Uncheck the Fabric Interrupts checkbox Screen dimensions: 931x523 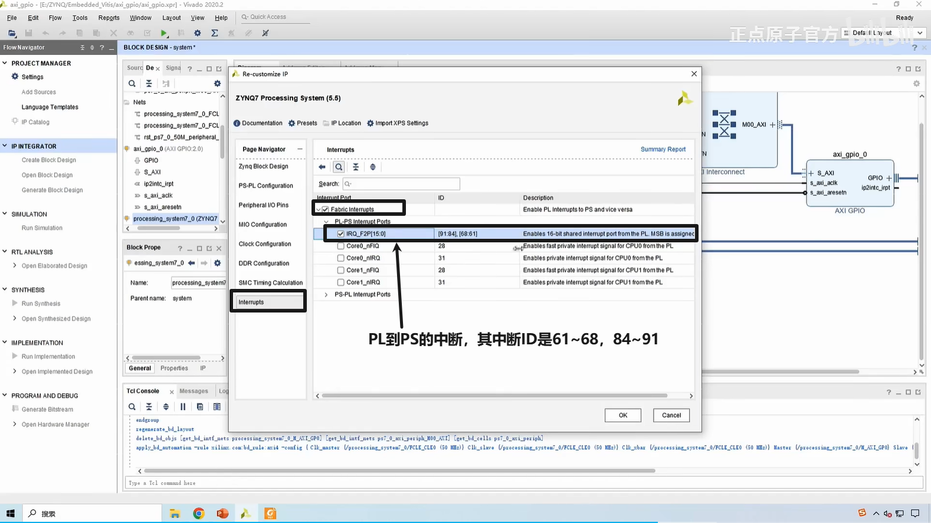coord(325,209)
